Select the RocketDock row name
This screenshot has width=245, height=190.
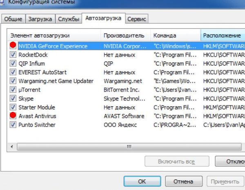coord(33,55)
